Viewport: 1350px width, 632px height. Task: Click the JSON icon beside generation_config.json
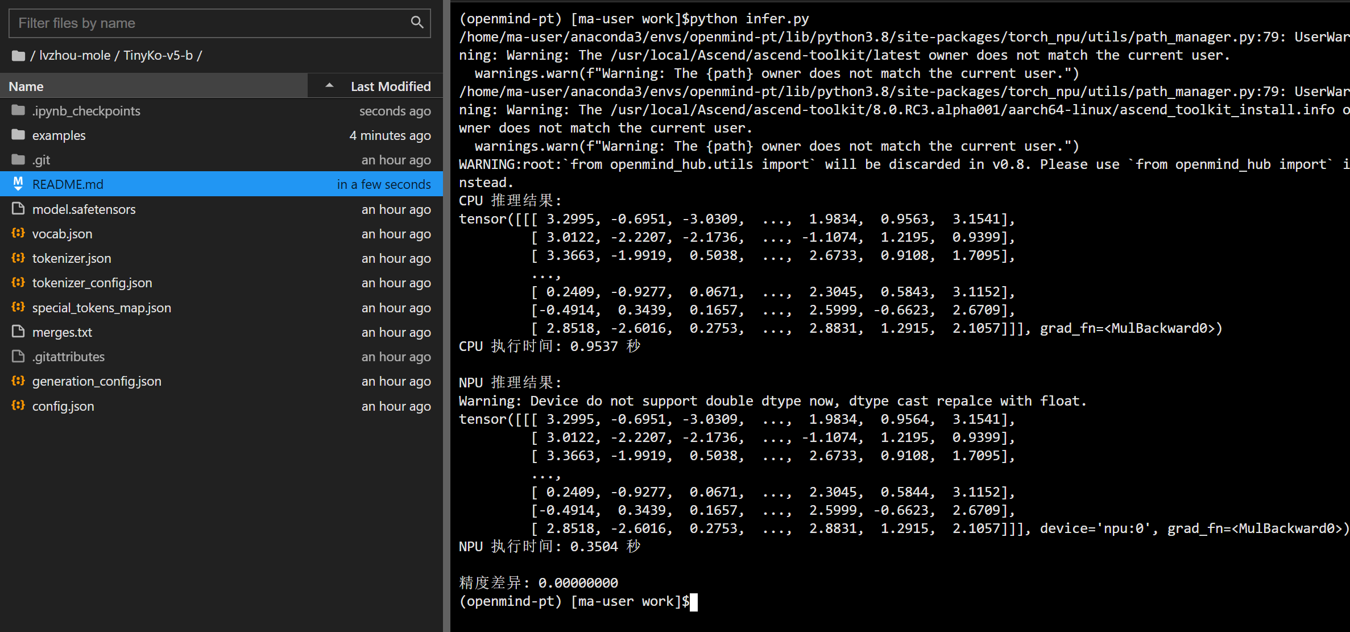pos(18,381)
